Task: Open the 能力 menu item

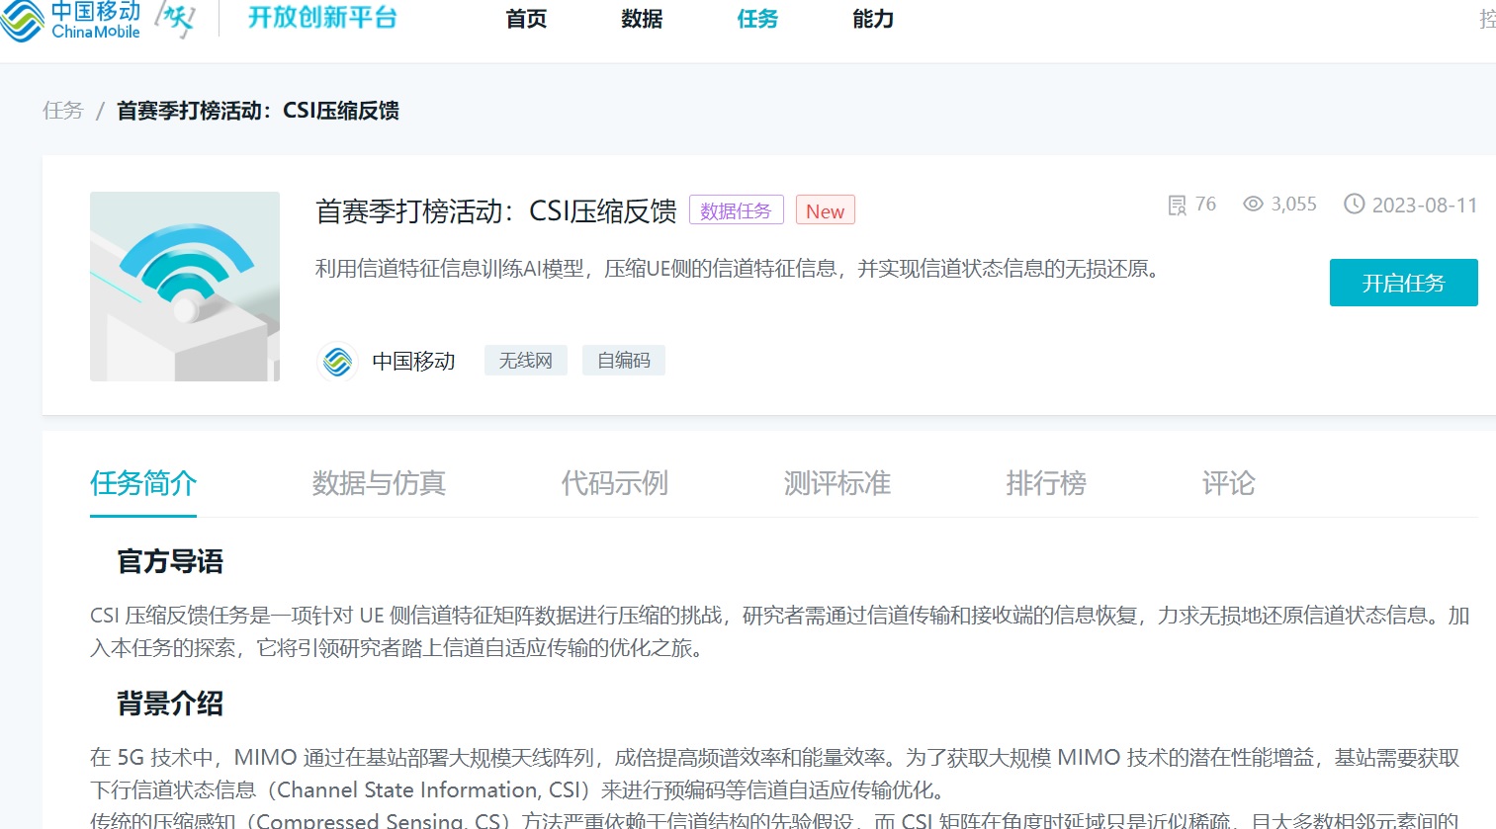Action: (871, 19)
